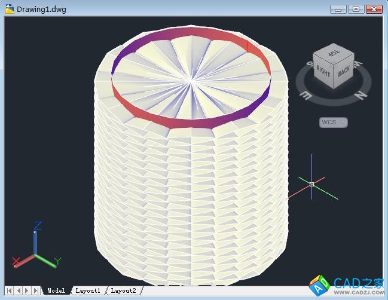Viewport: 388px width, 300px height.
Task: Click the N compass direction on ViewCube ring
Action: pyautogui.click(x=360, y=94)
